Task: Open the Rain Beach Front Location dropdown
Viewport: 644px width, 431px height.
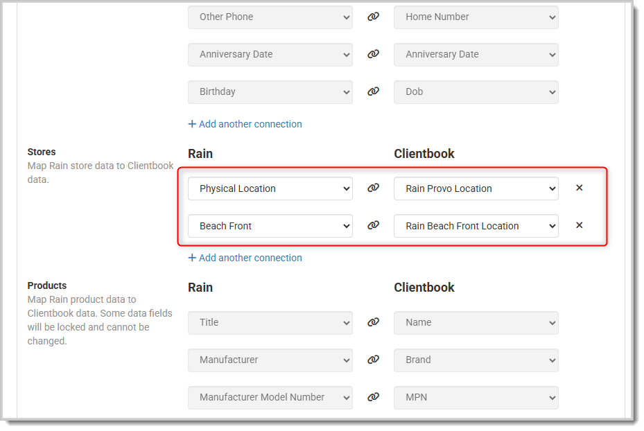Action: [x=476, y=225]
